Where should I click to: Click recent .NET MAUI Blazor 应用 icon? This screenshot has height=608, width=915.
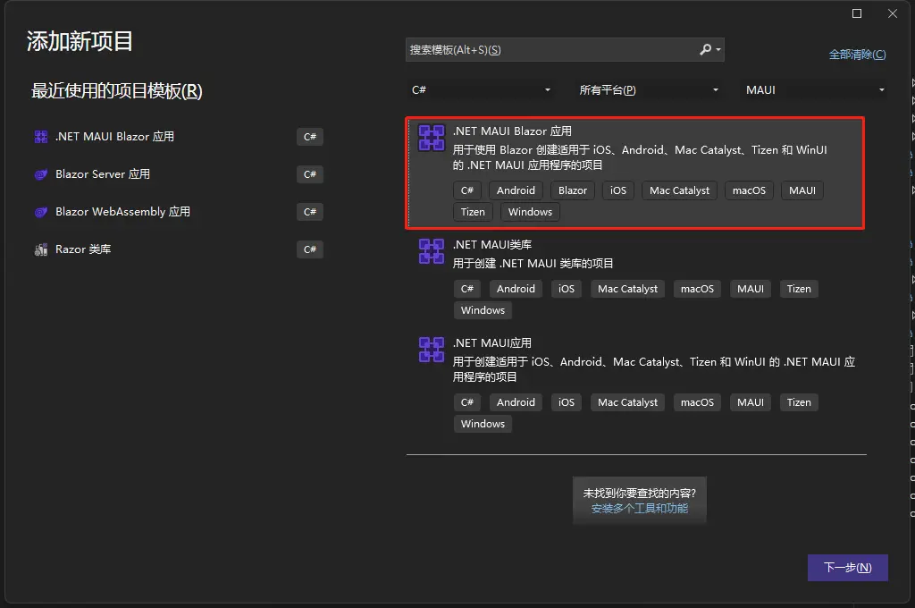pyautogui.click(x=41, y=137)
